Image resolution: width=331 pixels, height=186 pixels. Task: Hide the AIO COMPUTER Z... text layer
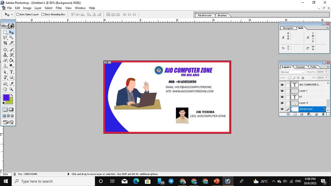pos(282,85)
